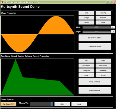Apply the Triangle waveform preset
Viewport: 116px width, 109px height.
pyautogui.click(x=86, y=18)
